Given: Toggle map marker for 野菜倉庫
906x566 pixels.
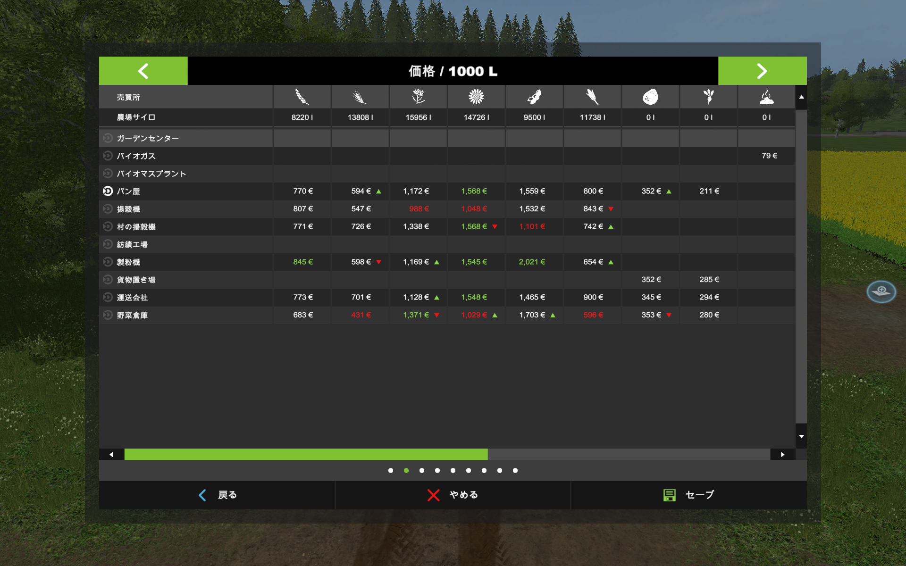Looking at the screenshot, I should (x=108, y=315).
